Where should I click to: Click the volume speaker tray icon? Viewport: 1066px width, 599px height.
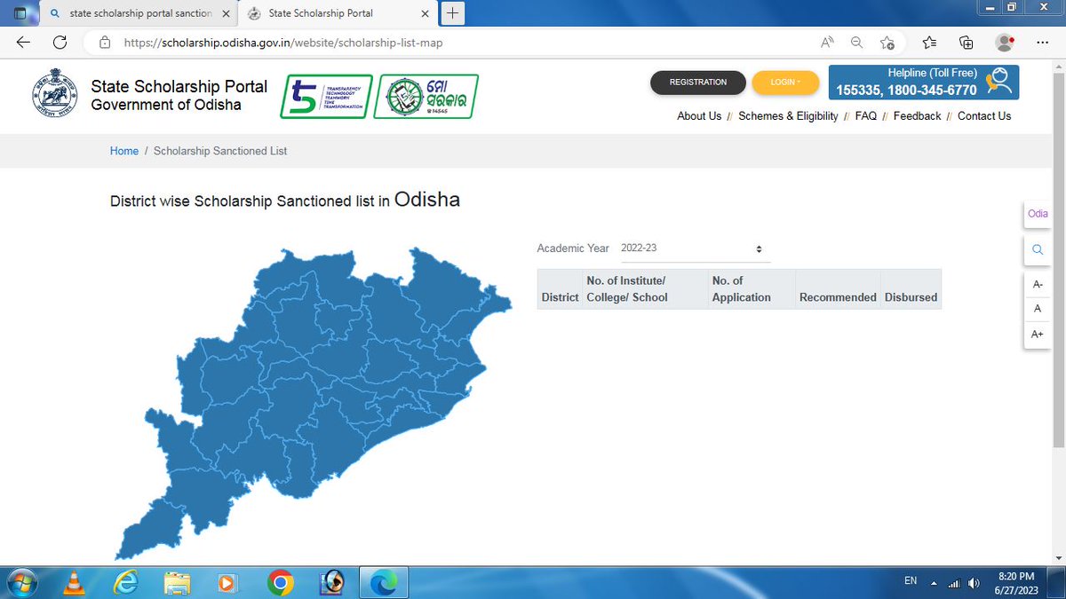coord(974,583)
